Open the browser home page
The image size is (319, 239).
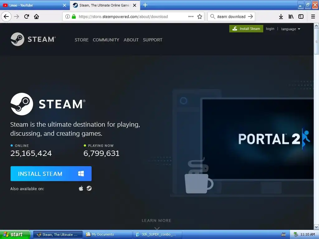click(x=36, y=16)
